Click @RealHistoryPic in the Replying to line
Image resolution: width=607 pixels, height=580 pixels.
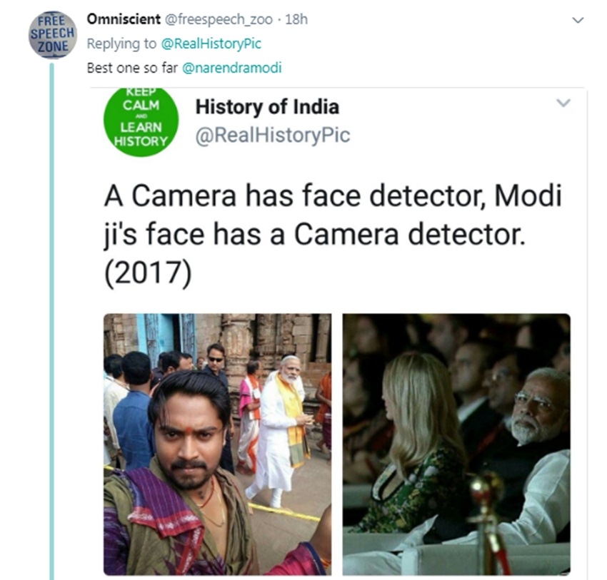pos(211,44)
